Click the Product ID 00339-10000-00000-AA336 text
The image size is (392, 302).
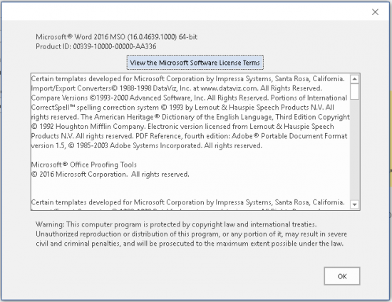(x=96, y=46)
